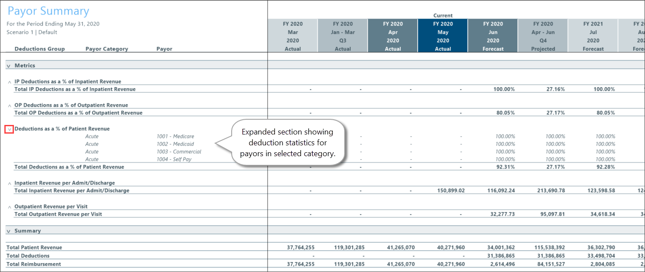Image resolution: width=645 pixels, height=272 pixels.
Task: Collapse the Summary section
Action: click(x=9, y=231)
